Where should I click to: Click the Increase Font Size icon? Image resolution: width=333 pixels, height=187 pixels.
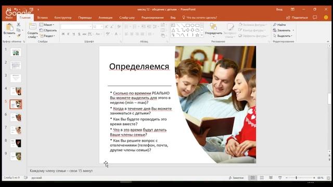pos(106,26)
